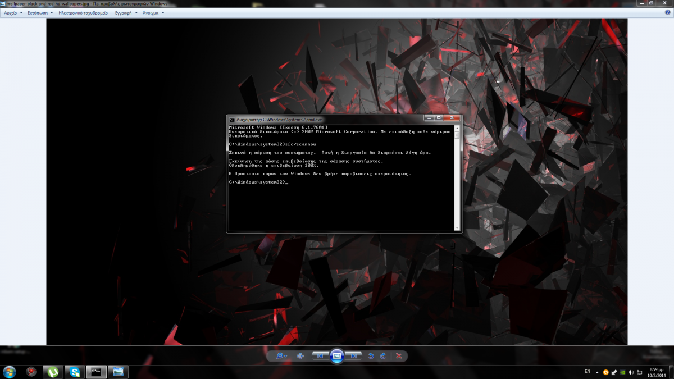Viewport: 674px width, 379px height.
Task: Close the cmd.exe window
Action: [452, 118]
